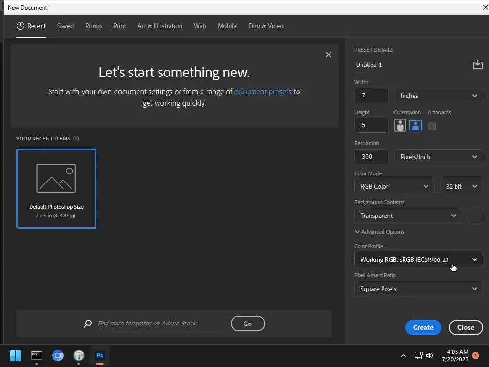Click the search magnifier icon for Adobe Stock

[x=88, y=324]
